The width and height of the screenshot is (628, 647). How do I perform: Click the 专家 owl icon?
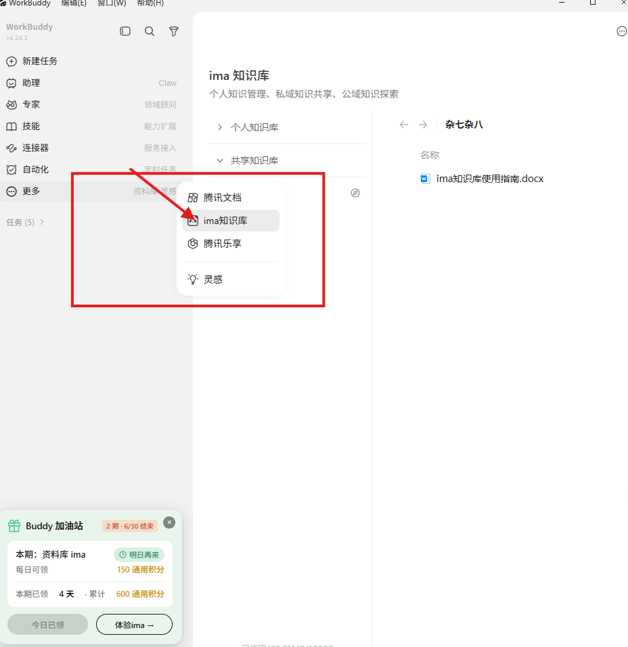12,105
